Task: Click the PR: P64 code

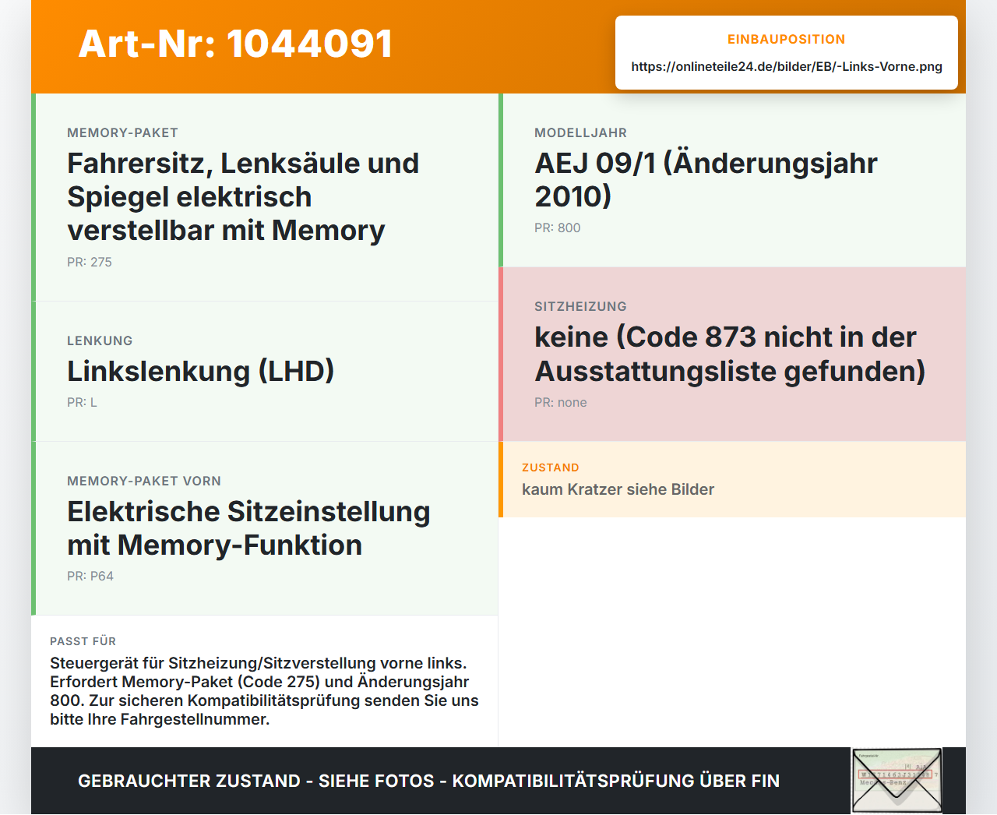Action: tap(90, 576)
